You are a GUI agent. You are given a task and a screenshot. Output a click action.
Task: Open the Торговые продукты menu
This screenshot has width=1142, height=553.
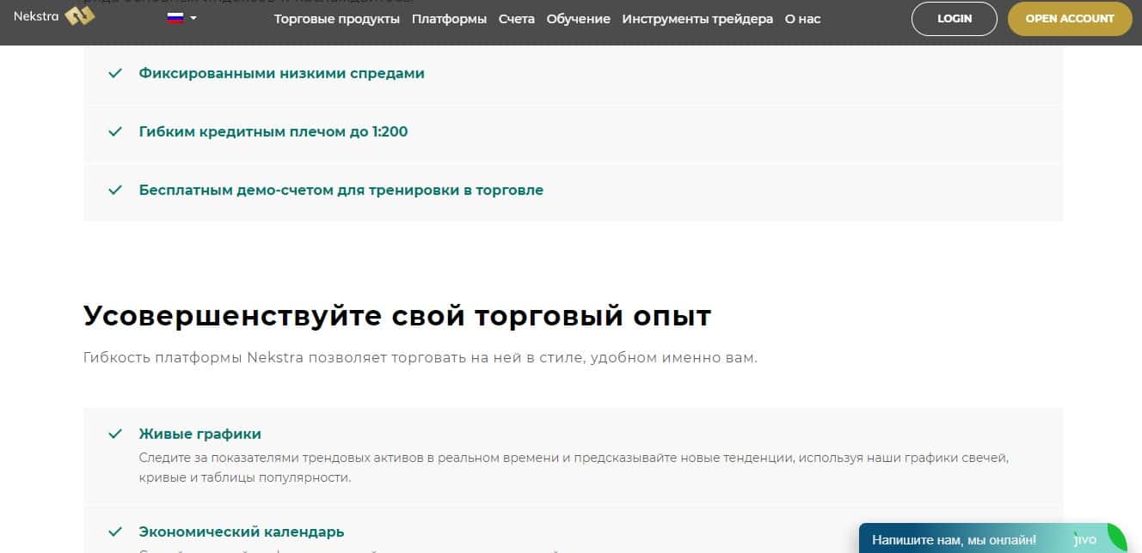(336, 19)
